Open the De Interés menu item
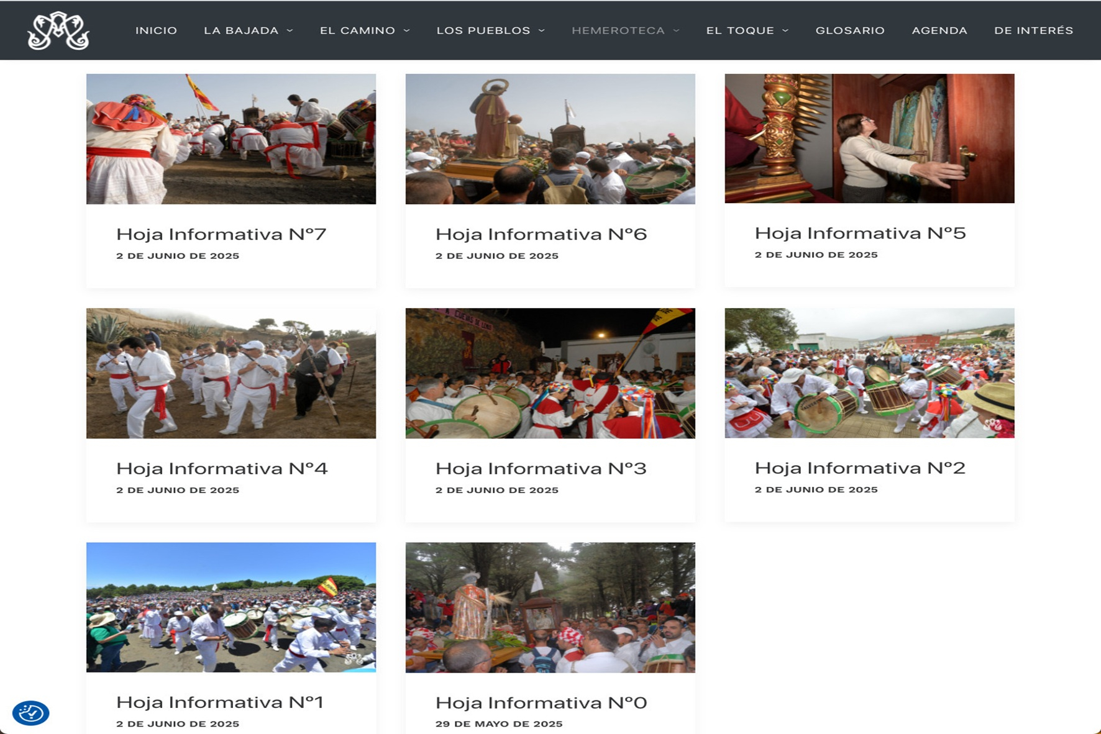The image size is (1101, 734). [x=1033, y=30]
